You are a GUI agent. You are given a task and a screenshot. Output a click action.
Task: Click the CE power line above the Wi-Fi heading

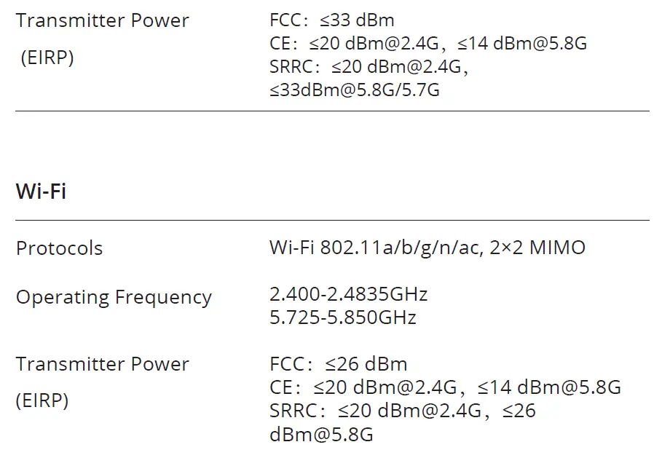[428, 44]
